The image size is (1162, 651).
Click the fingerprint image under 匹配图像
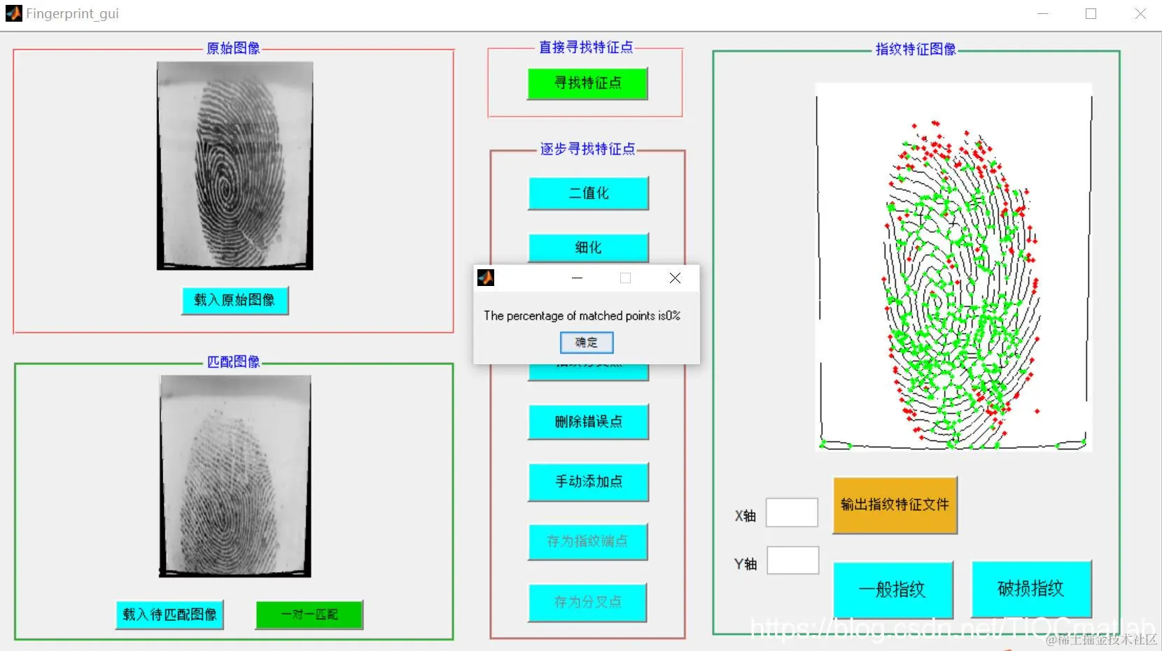click(235, 476)
